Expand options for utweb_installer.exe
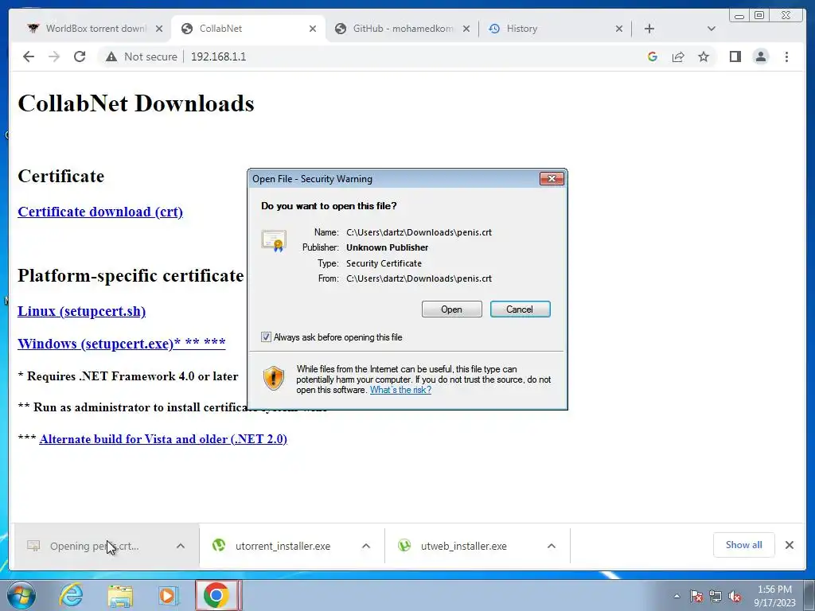The image size is (815, 611). 552,546
